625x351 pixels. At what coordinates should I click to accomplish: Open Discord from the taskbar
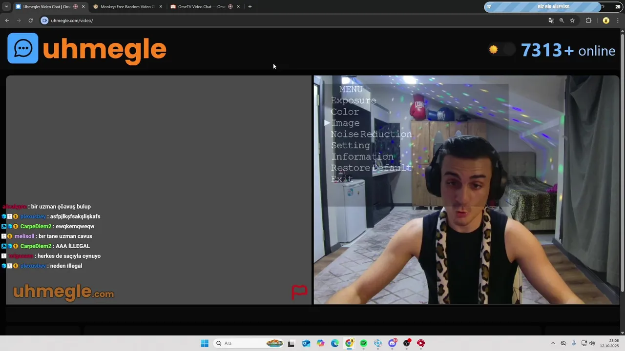[393, 343]
